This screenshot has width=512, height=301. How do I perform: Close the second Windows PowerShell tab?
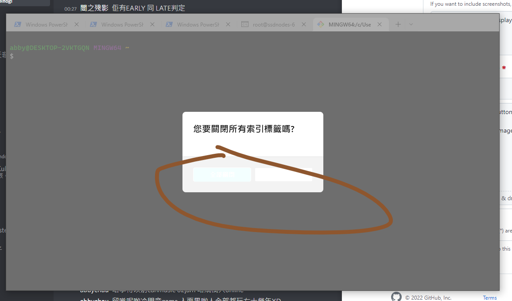click(152, 24)
